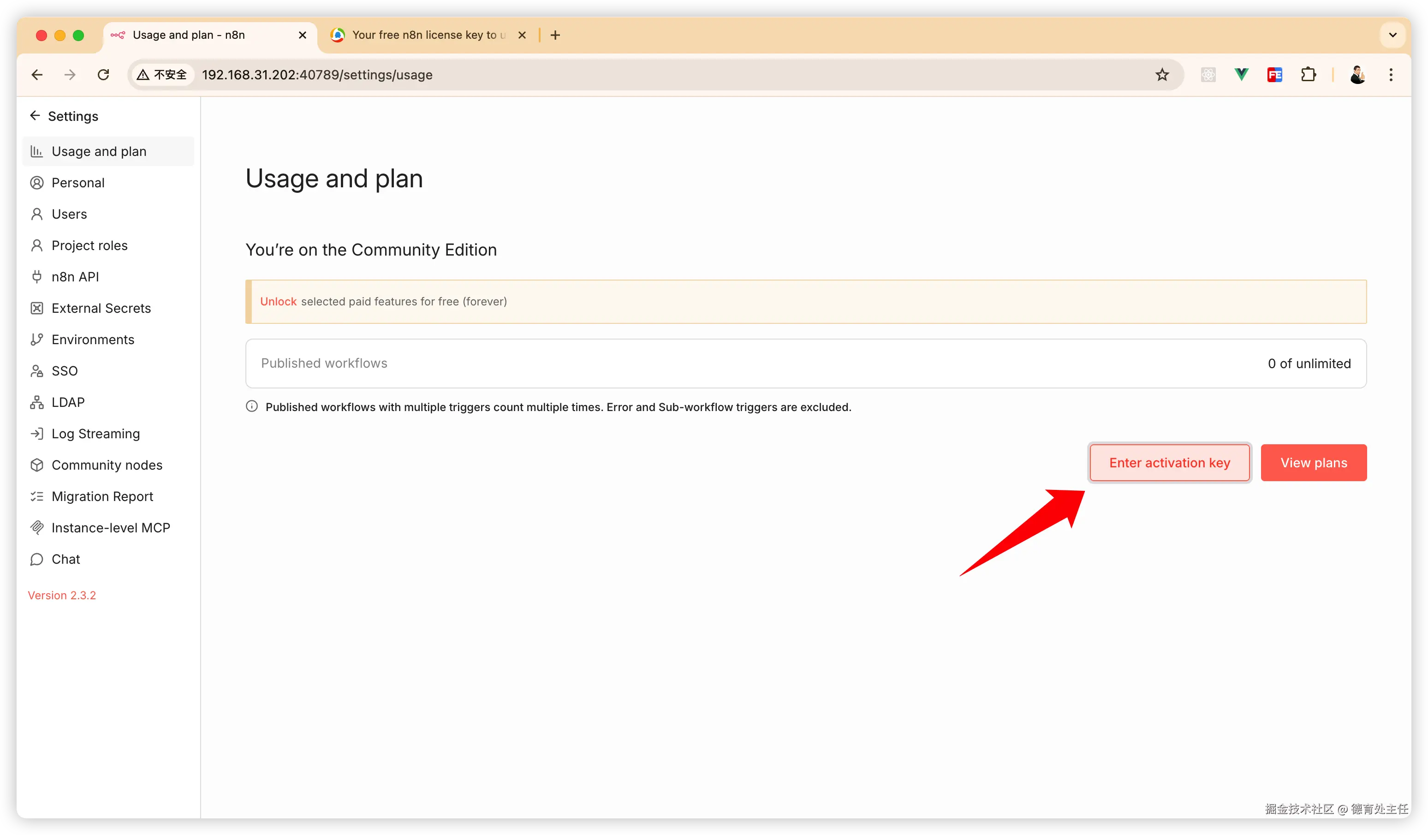Image resolution: width=1428 pixels, height=835 pixels.
Task: Open a new browser tab
Action: point(555,35)
